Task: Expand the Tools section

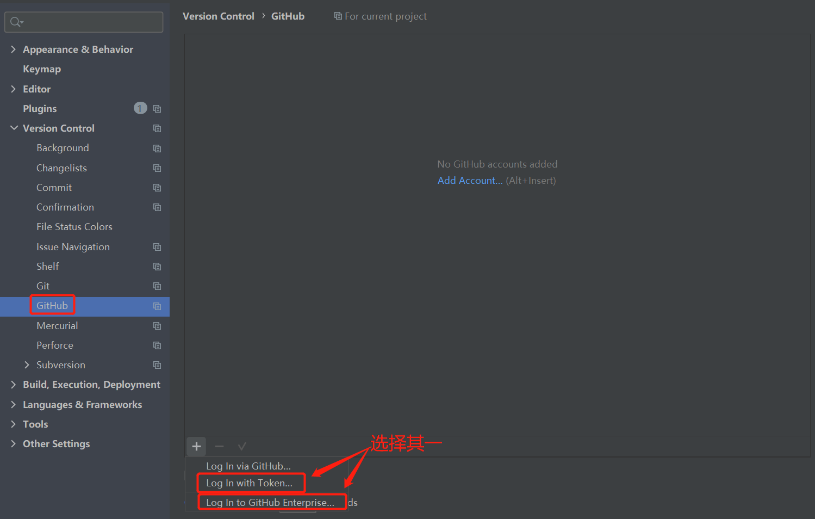Action: coord(14,424)
